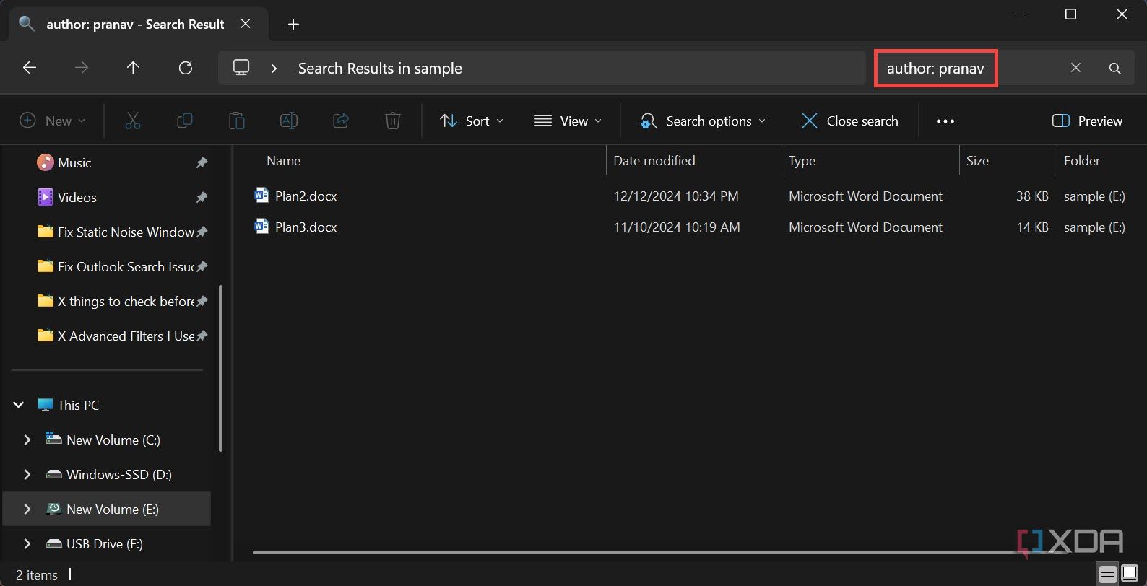Screen dimensions: 1147x586
Task: Click the sidebar vertical scrollbar
Action: pyautogui.click(x=220, y=368)
